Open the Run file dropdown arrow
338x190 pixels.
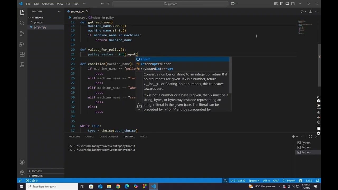pyautogui.click(x=306, y=11)
